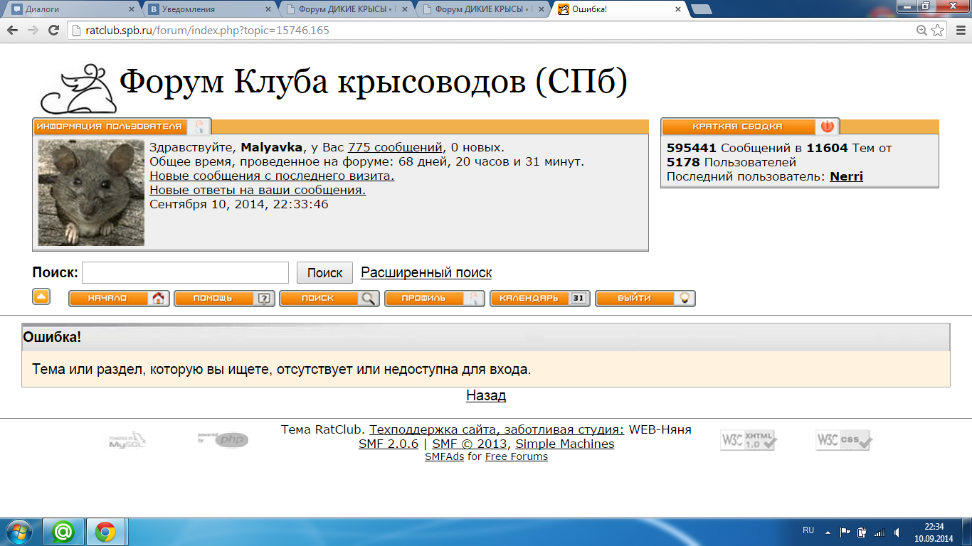Click browser back arrow button
The image size is (972, 546).
13,31
